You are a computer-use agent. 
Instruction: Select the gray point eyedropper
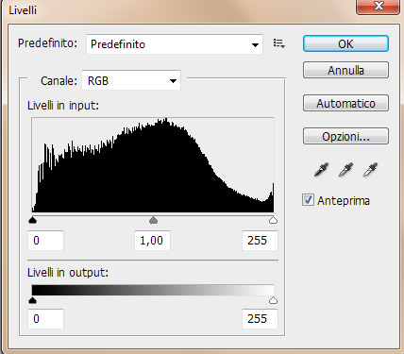coord(345,170)
